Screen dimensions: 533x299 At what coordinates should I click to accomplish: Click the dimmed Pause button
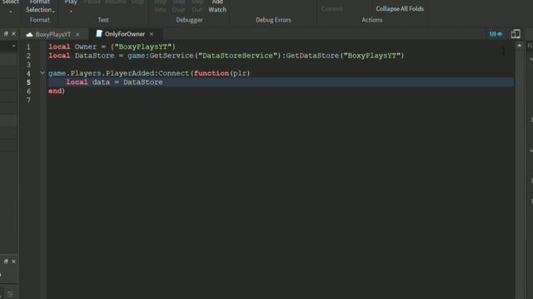(92, 2)
